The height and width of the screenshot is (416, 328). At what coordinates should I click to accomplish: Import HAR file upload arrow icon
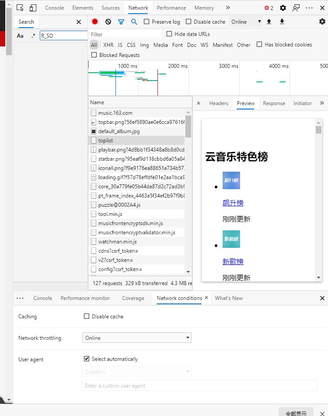269,21
